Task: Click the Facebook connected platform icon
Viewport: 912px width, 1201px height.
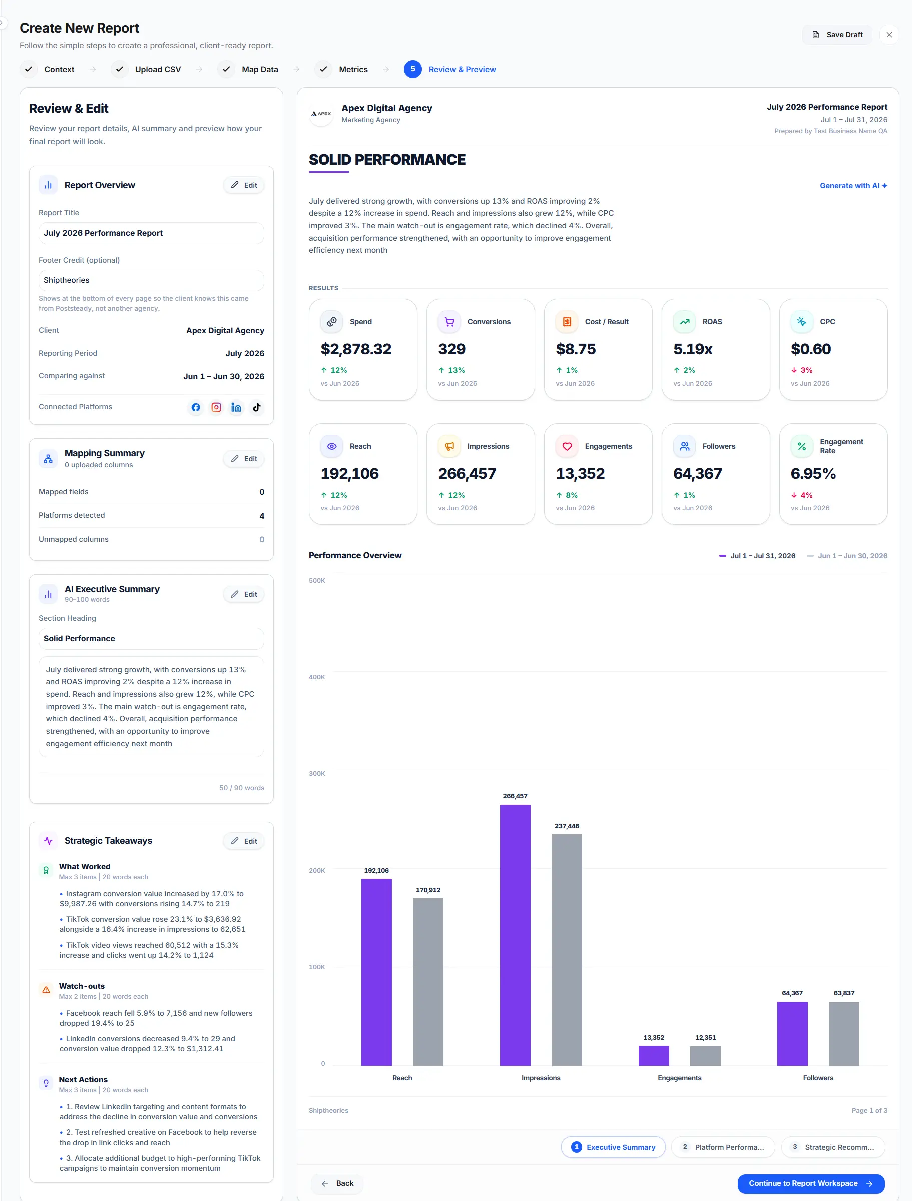Action: coord(195,407)
